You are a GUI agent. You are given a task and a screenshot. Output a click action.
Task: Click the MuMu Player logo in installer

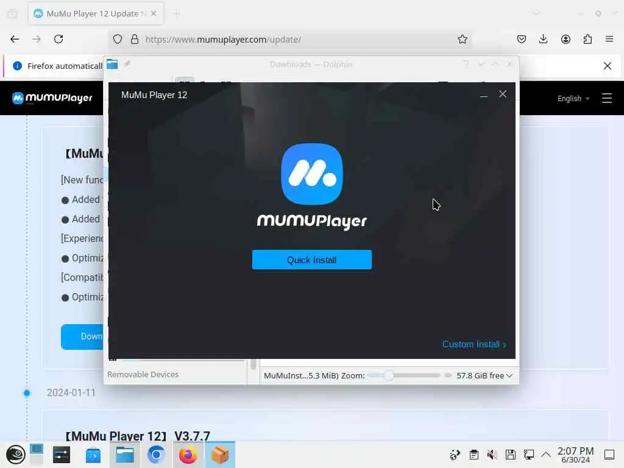[311, 174]
